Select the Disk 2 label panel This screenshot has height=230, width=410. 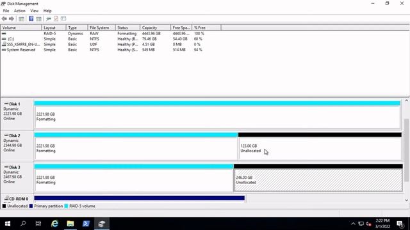tap(17, 146)
